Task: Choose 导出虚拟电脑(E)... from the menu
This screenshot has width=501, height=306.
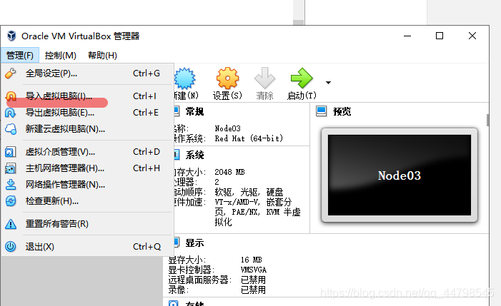Action: [87, 113]
